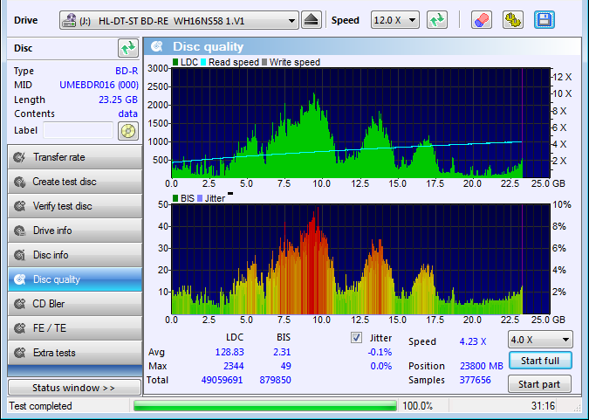Click the Samples value 377656
The width and height of the screenshot is (589, 420).
point(476,380)
